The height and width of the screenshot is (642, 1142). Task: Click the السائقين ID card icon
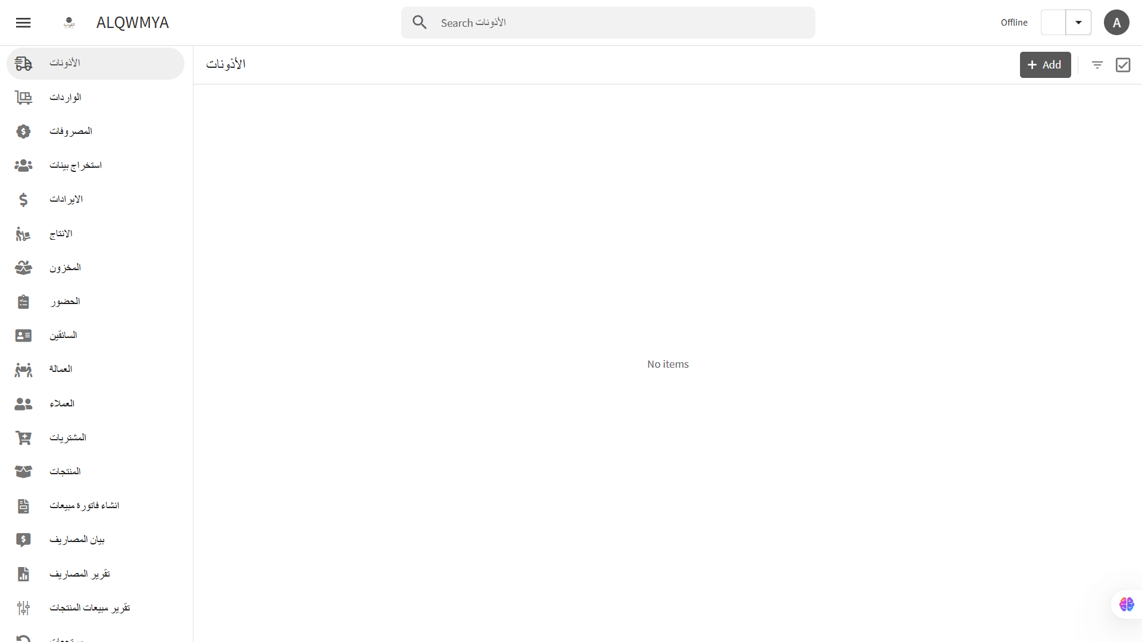(x=23, y=336)
